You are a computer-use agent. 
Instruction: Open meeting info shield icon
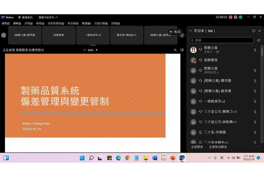(19, 17)
